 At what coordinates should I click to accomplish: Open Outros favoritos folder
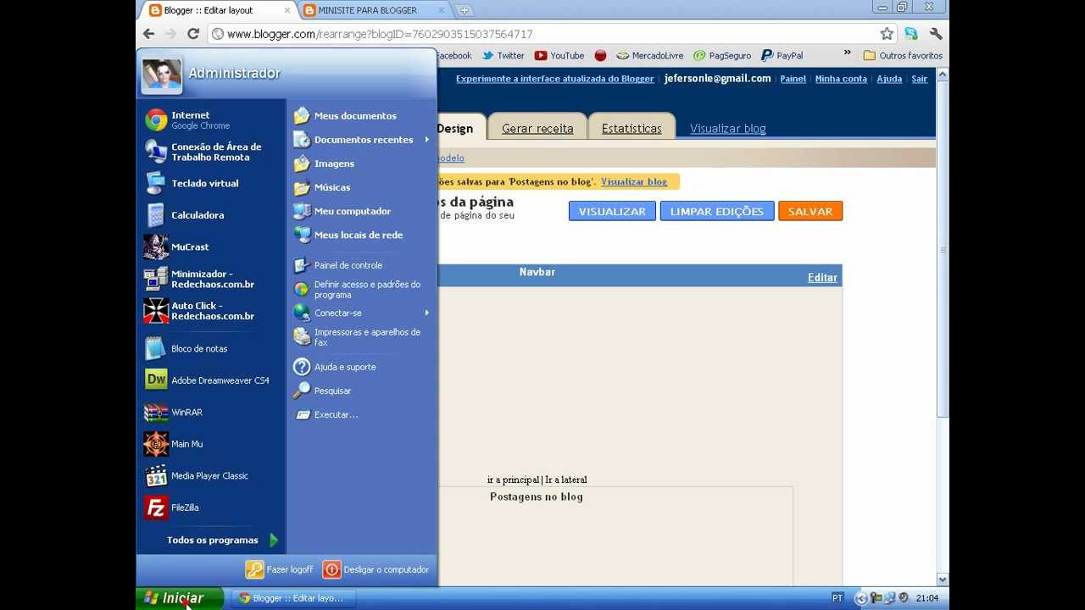click(903, 56)
